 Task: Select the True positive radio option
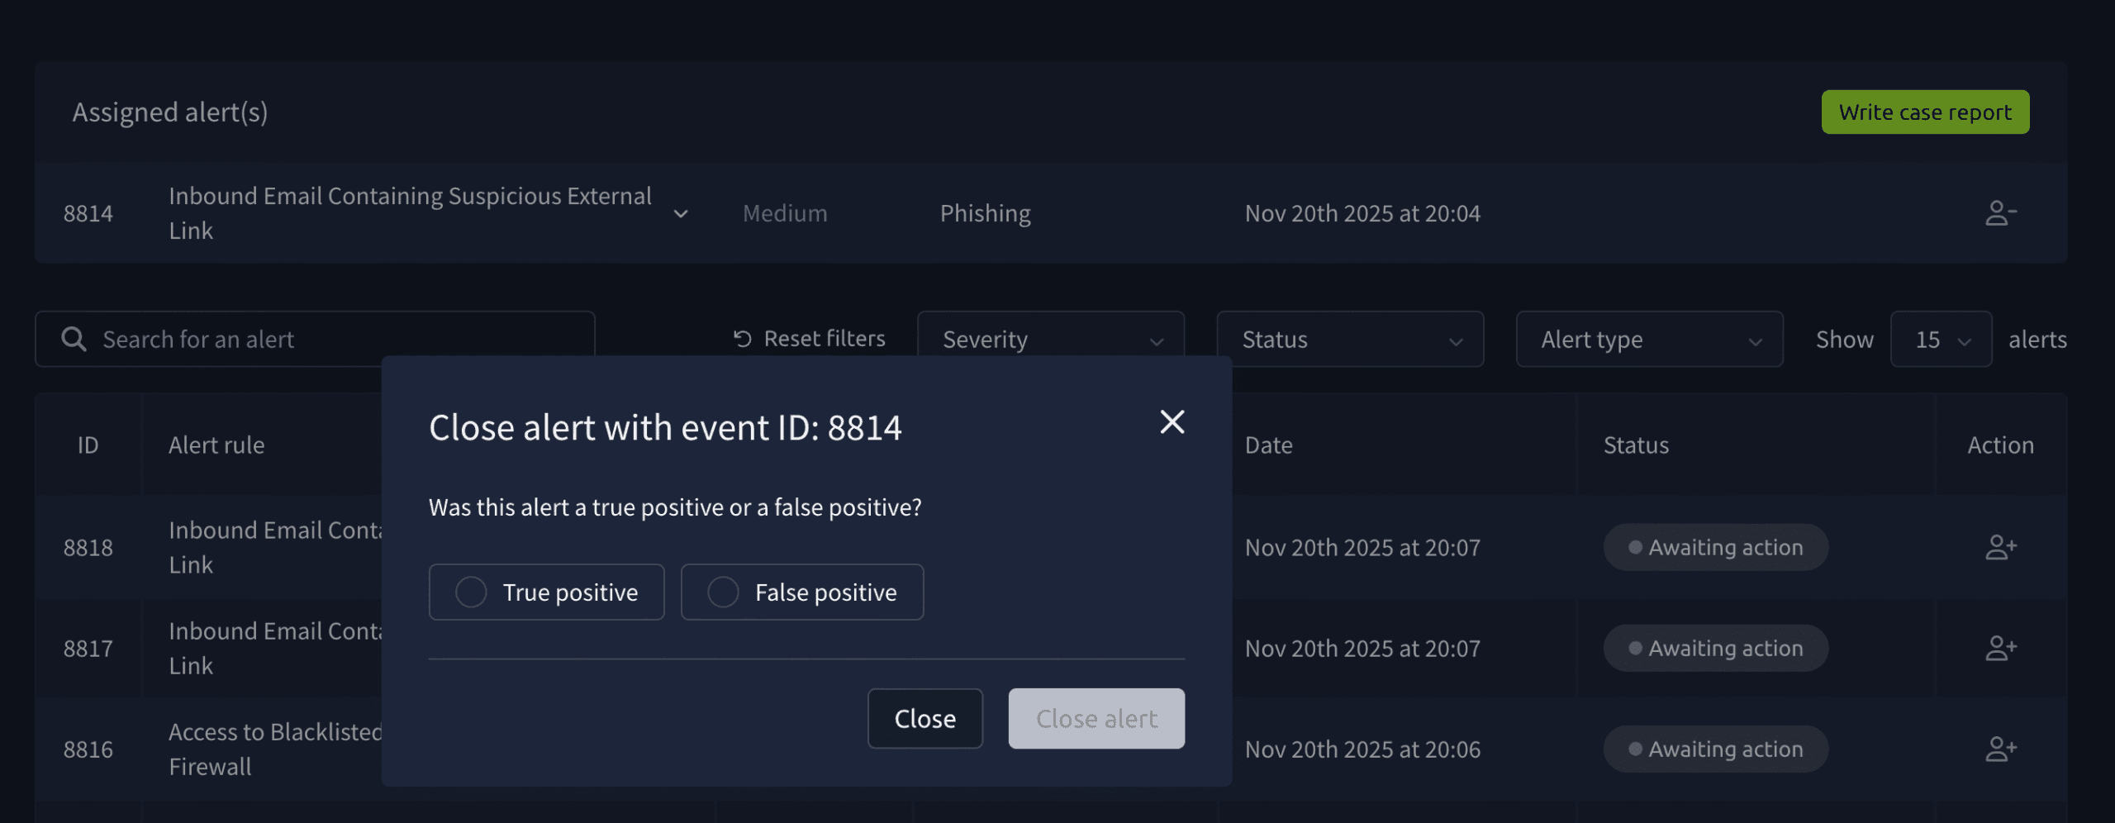(x=471, y=592)
